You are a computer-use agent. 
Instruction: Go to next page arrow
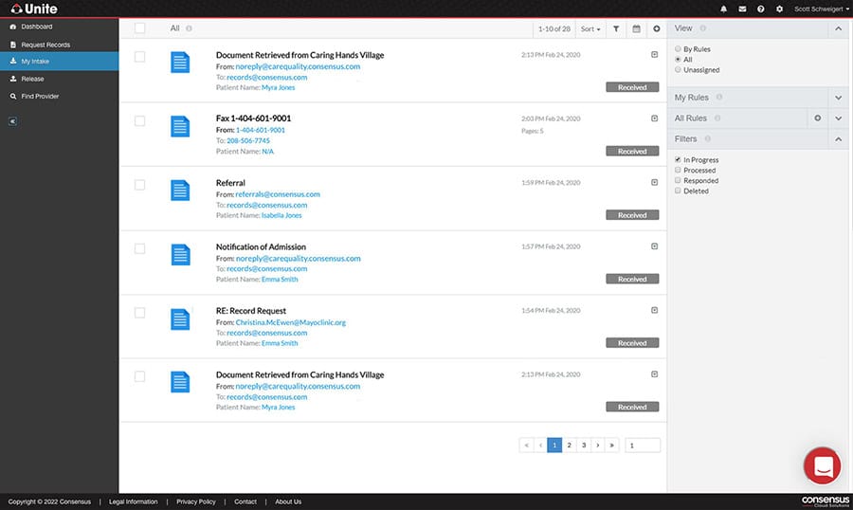pos(598,446)
